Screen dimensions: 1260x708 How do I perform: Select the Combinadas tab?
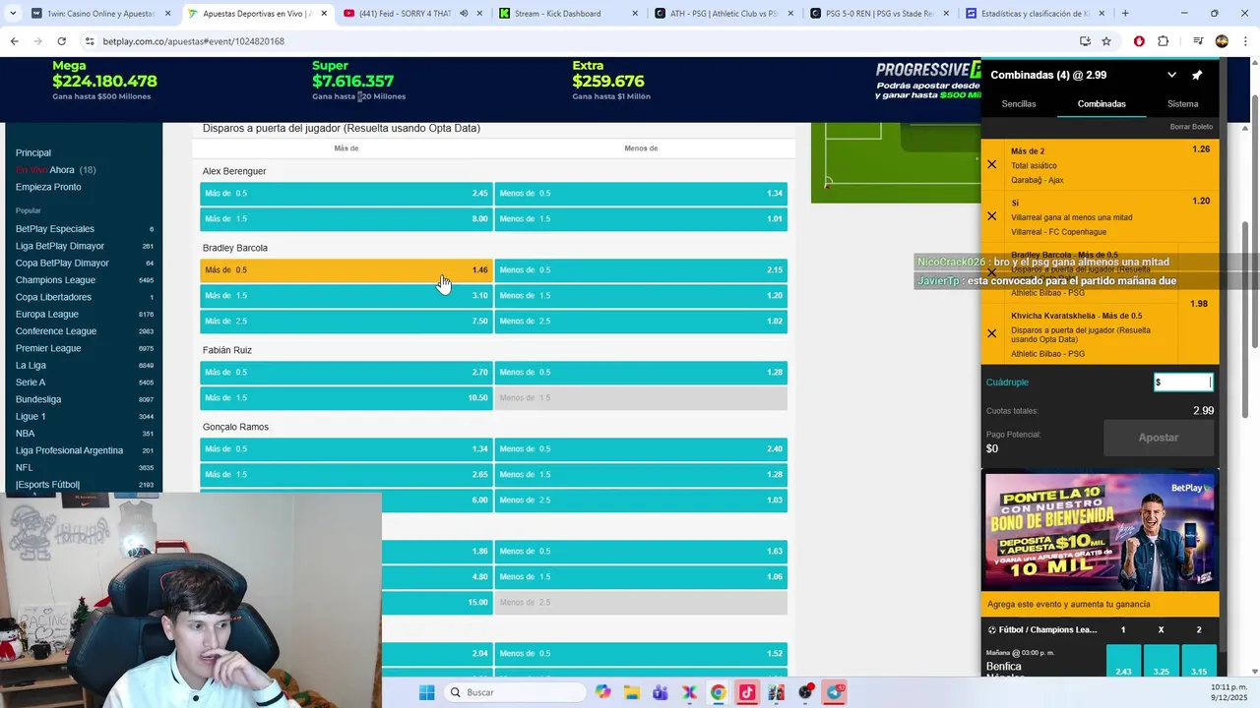(x=1102, y=104)
